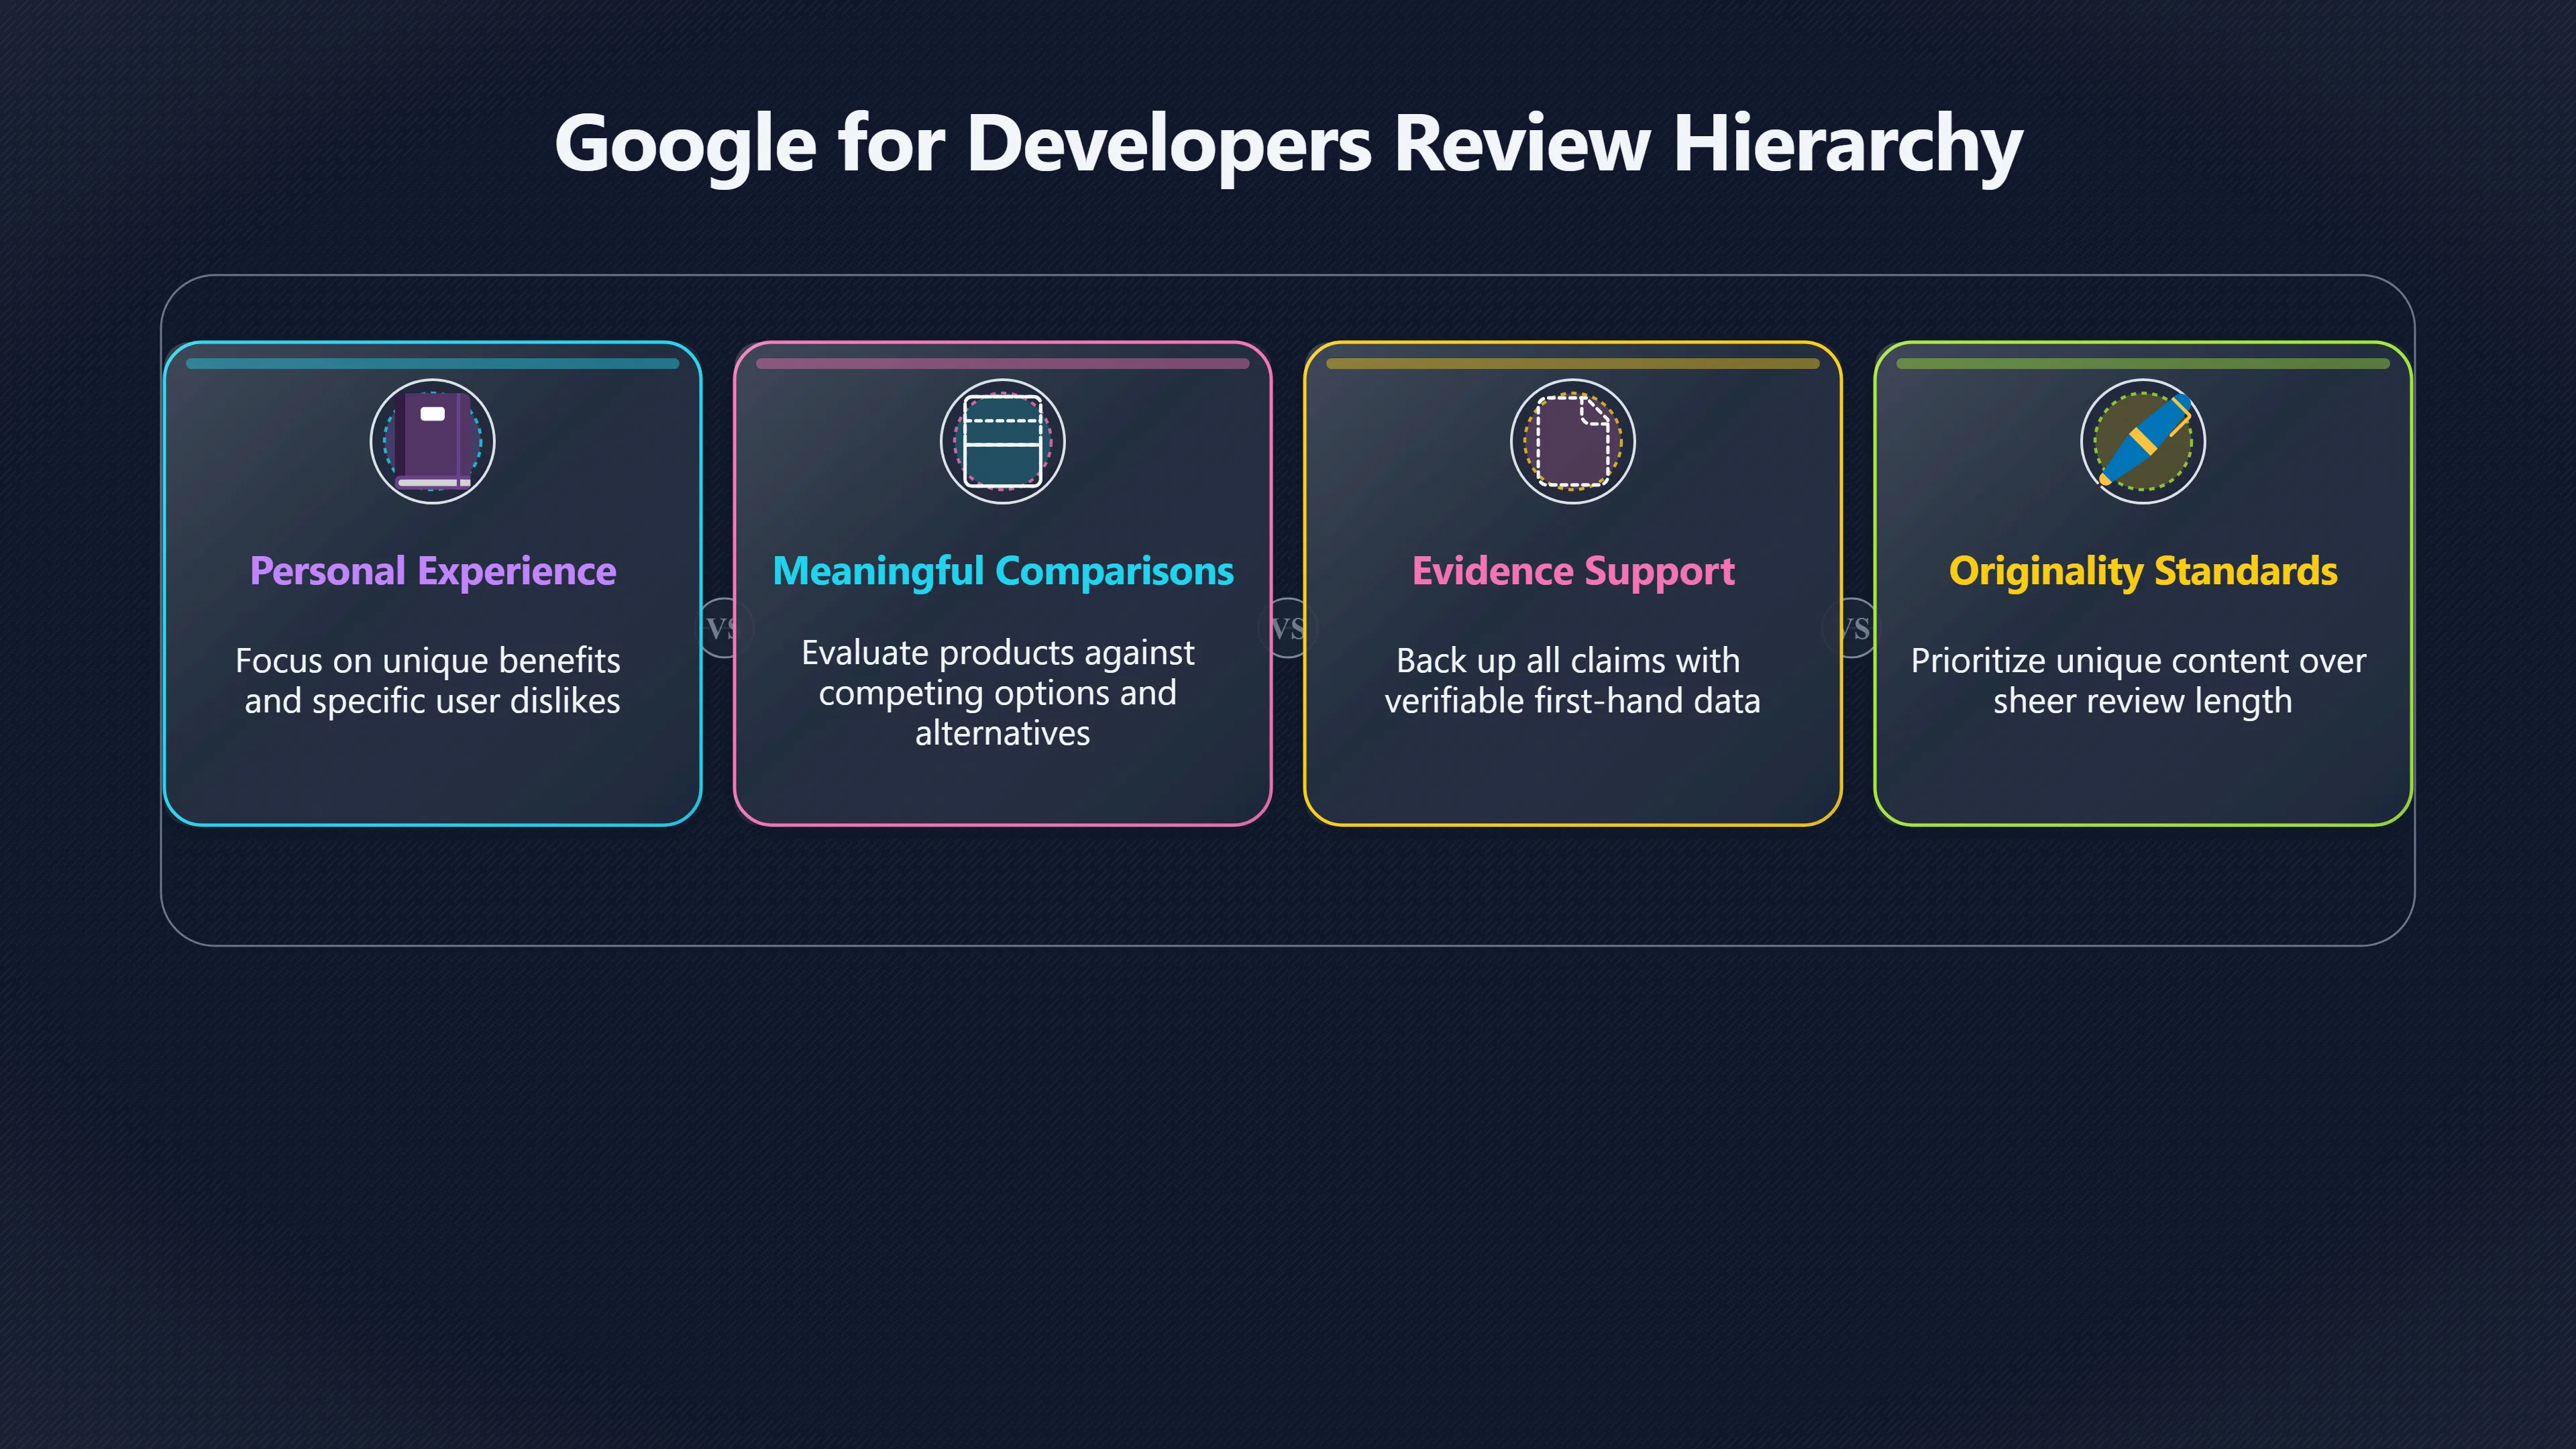Select the Evidence Support heading
Image resolution: width=2576 pixels, height=1449 pixels.
[x=1572, y=571]
